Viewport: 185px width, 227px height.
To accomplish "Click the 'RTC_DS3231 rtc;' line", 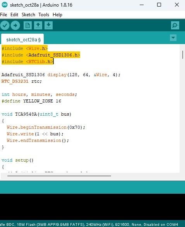I will tap(22, 81).
